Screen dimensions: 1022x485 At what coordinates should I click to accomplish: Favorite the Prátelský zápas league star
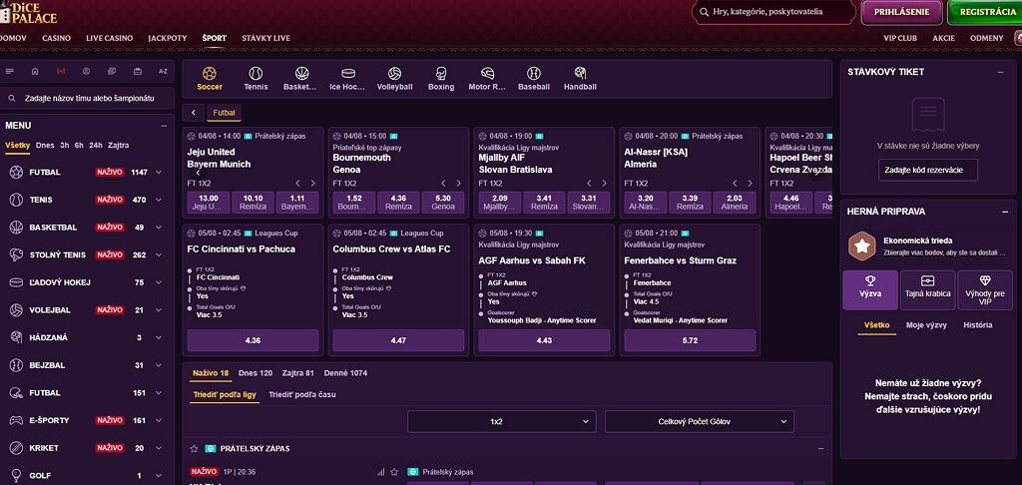(x=194, y=448)
